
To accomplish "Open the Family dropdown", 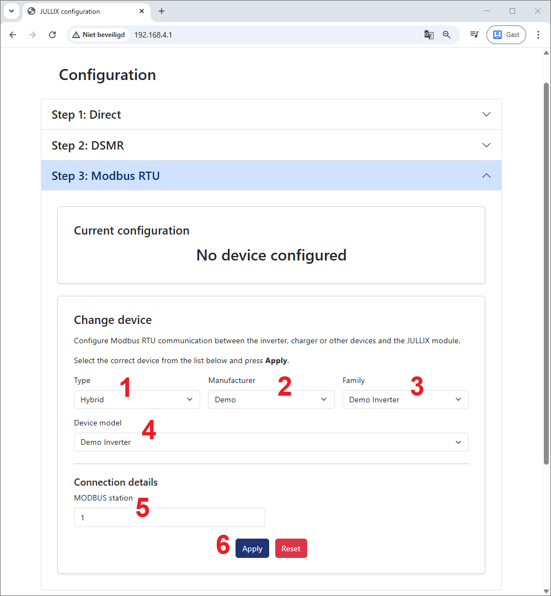I will [x=405, y=400].
